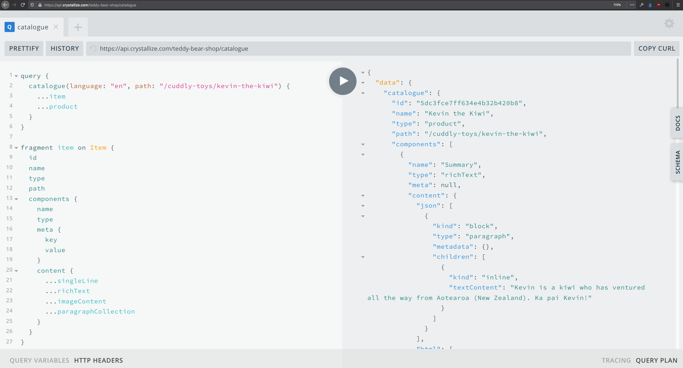Collapse the "components" array in the response
The height and width of the screenshot is (368, 683).
pyautogui.click(x=363, y=144)
